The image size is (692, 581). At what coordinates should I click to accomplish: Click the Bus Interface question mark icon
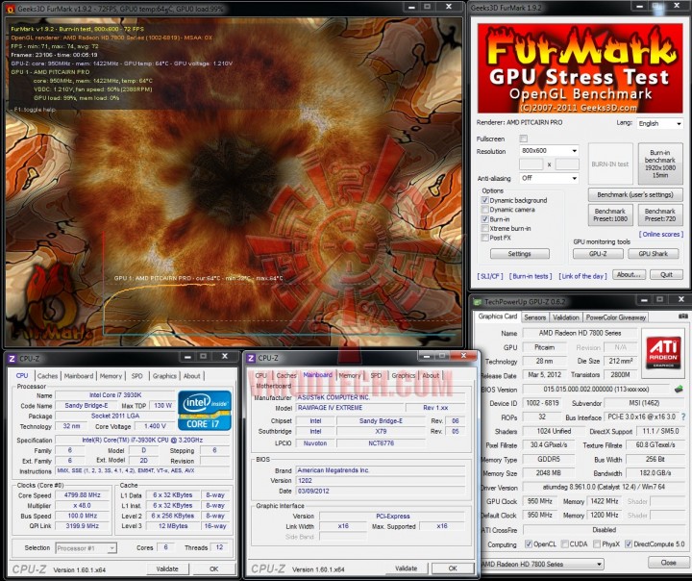[x=683, y=417]
